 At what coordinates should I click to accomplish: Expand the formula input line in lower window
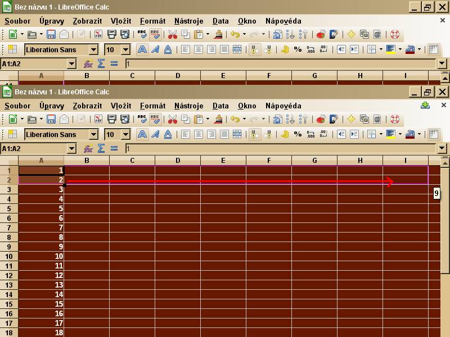[442, 148]
